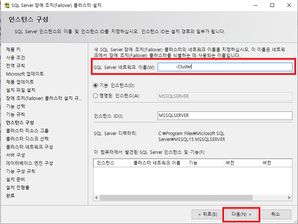This screenshot has width=298, height=224.
Task: Select 전역 규칙 step in sidebar
Action: point(16,66)
